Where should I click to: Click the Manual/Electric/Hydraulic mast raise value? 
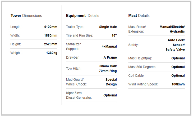172,29
